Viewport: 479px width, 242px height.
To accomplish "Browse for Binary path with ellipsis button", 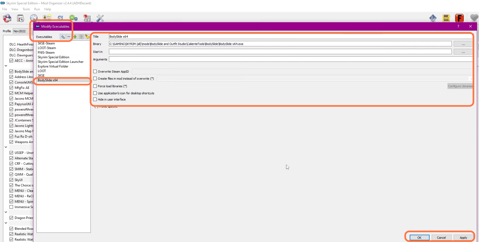I will coord(463,44).
